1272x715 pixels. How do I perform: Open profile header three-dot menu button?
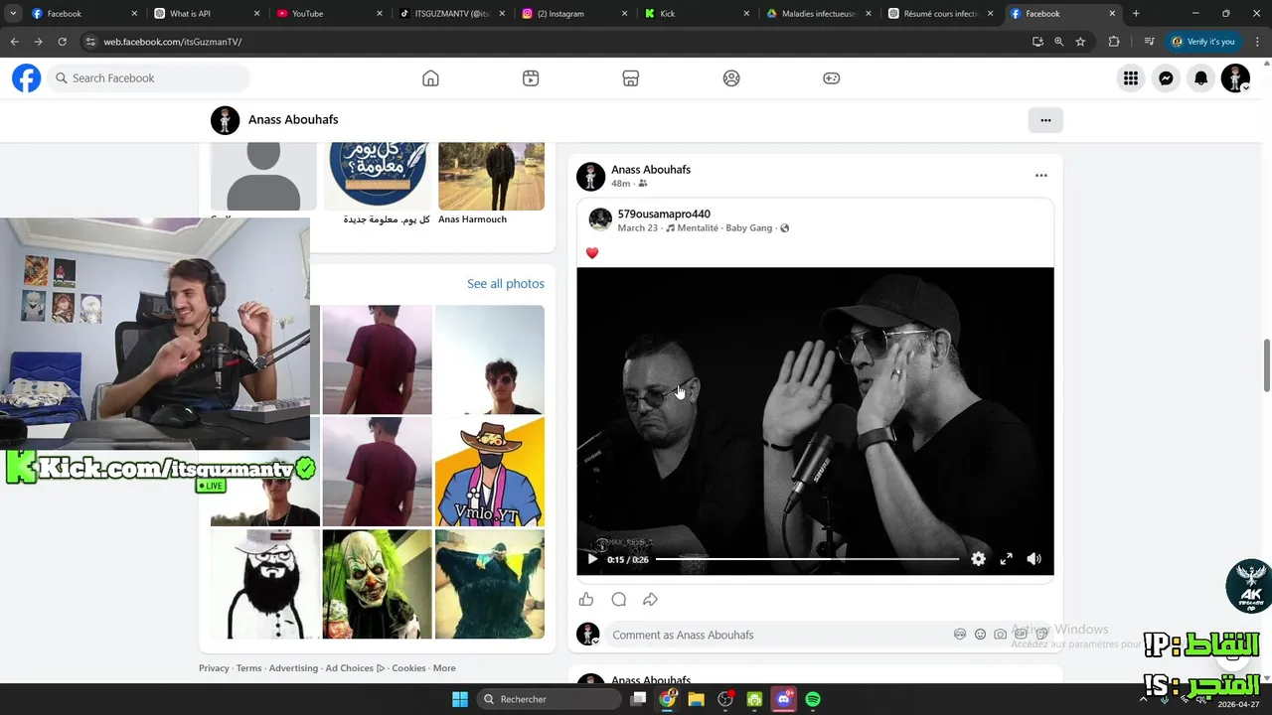point(1045,120)
